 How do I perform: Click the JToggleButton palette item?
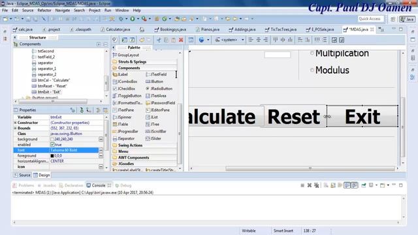(127, 96)
